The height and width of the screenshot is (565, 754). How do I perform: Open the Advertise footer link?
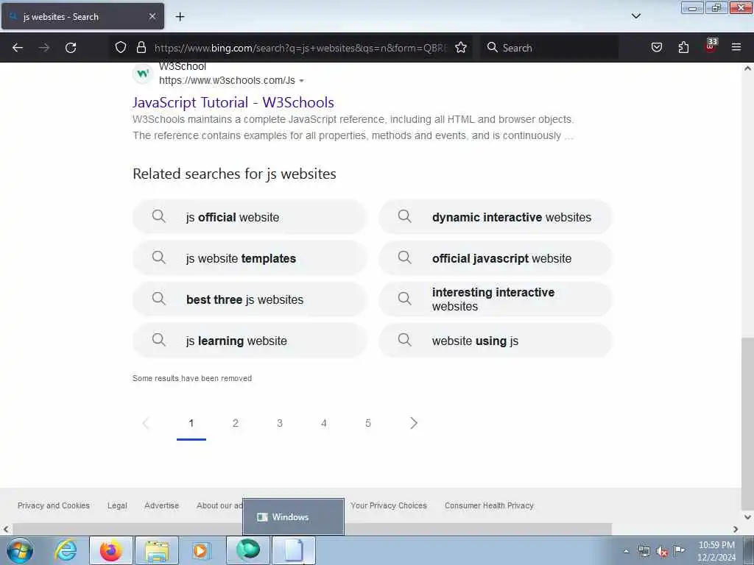[161, 505]
